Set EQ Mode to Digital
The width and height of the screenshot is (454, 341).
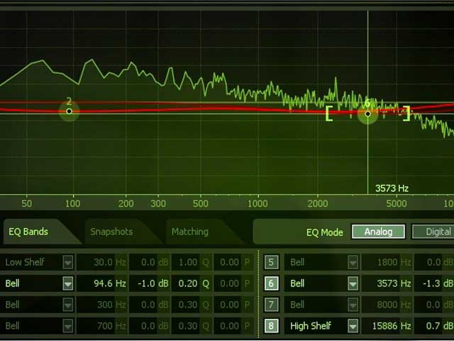(x=434, y=232)
